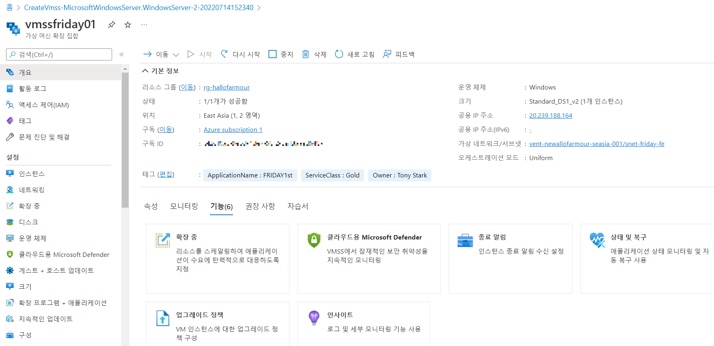Click the 이동 link next to 구독
Viewport: 714px width, 346px height.
(x=166, y=129)
